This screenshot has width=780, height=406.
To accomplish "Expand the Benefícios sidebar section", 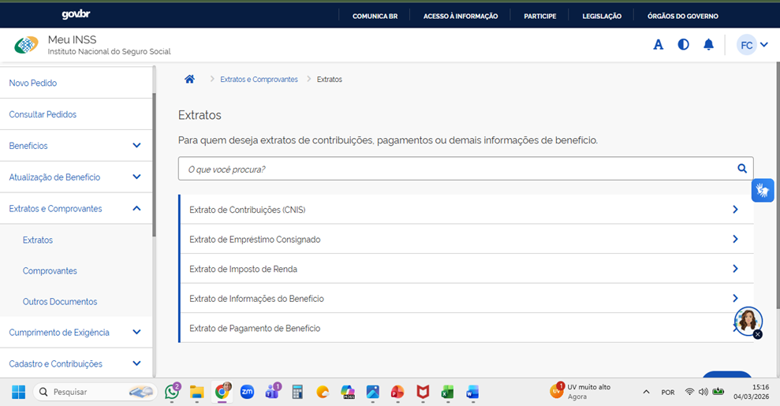I will [x=136, y=146].
